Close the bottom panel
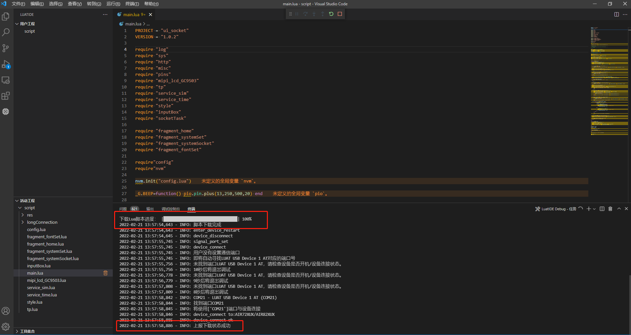The image size is (631, 335). point(626,209)
